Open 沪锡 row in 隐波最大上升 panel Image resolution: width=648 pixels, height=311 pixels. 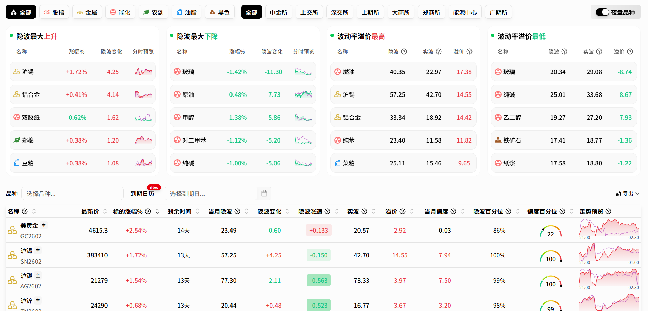83,72
